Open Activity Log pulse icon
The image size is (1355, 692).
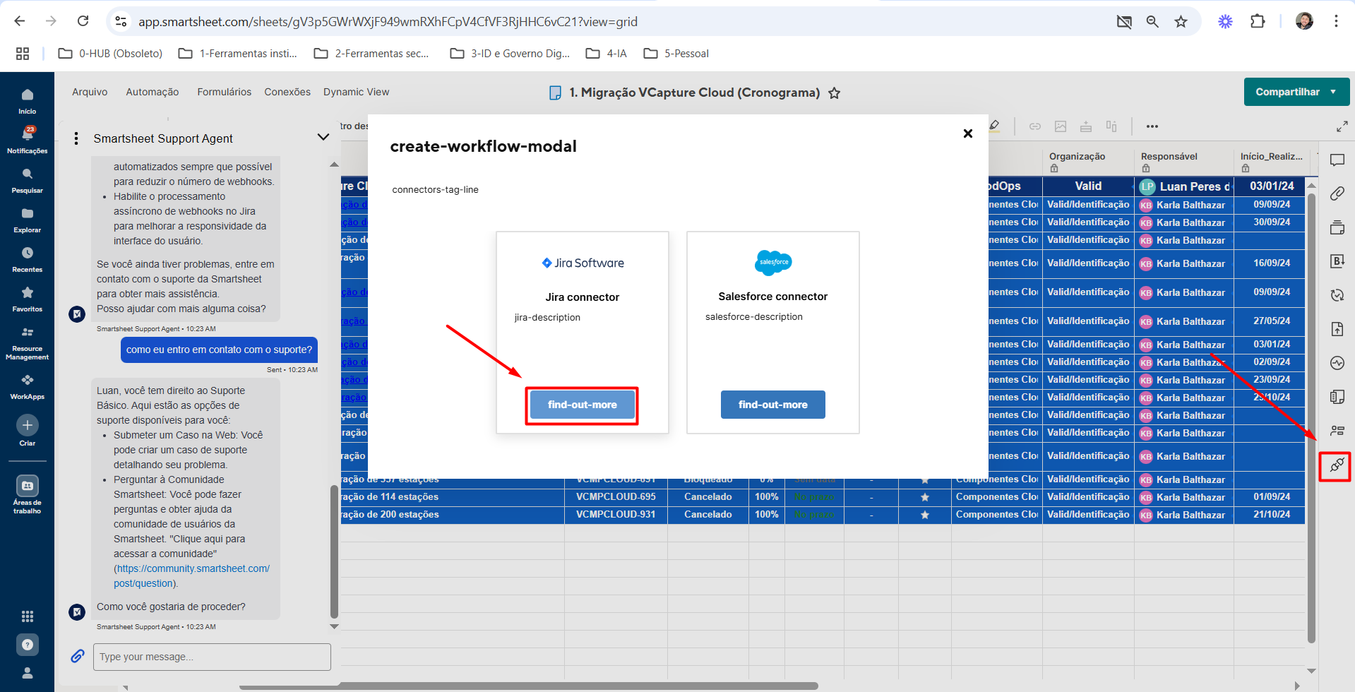click(1337, 363)
